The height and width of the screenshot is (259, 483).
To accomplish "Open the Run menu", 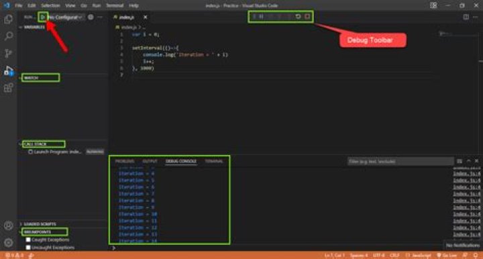I will coord(97,5).
